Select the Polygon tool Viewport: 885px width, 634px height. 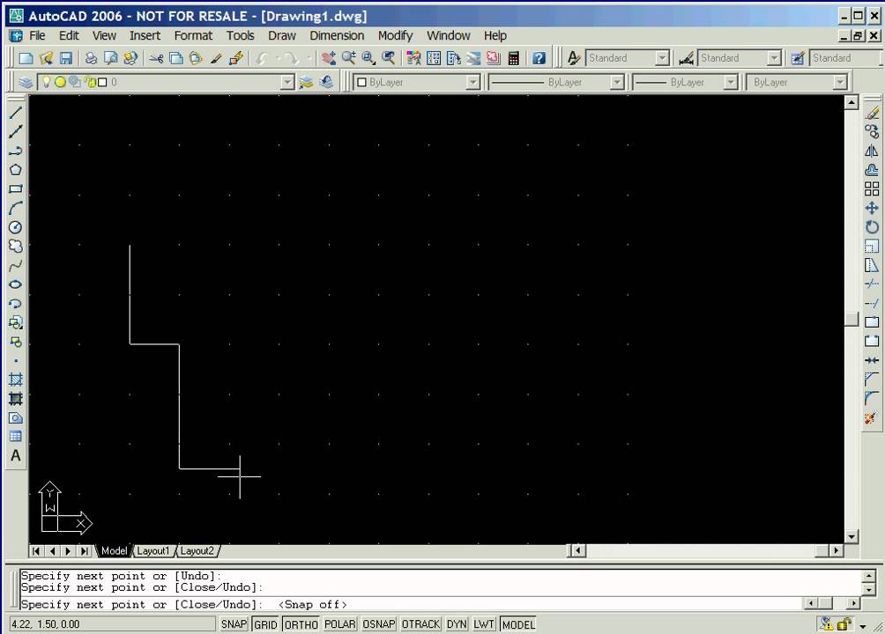16,169
